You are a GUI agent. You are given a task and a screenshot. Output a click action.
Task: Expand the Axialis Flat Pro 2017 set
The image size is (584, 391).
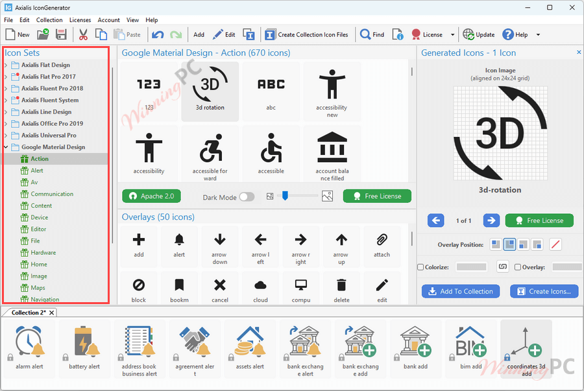(x=6, y=77)
